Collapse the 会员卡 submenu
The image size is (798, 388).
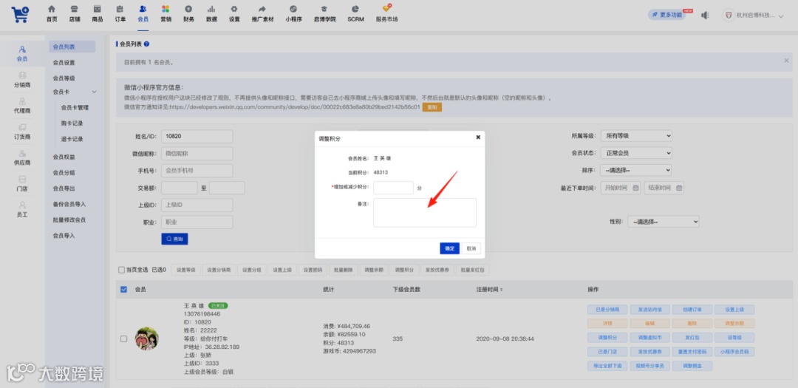(94, 92)
